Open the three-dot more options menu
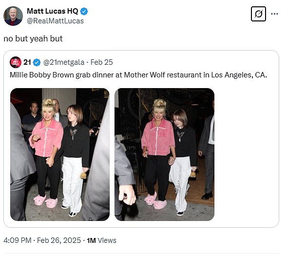Viewport: 287px width, 256px height. point(274,14)
